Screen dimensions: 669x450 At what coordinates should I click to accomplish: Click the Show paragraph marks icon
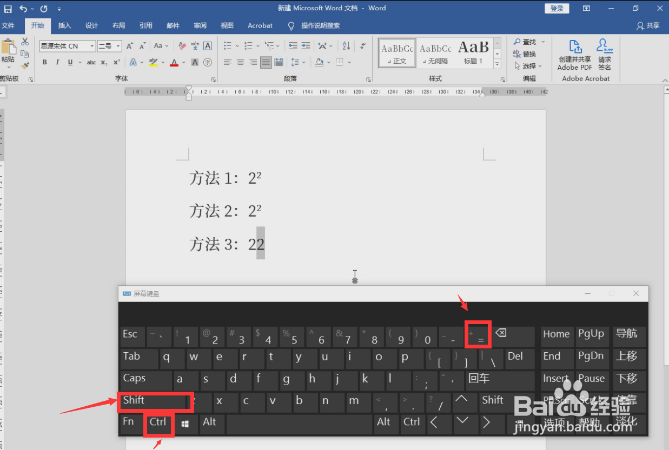362,46
